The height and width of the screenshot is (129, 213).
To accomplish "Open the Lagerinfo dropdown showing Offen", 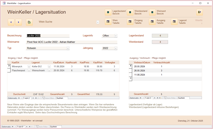I will (116, 36).
